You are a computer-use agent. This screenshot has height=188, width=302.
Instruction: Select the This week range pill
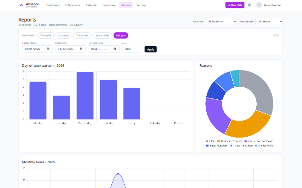[x=45, y=35]
